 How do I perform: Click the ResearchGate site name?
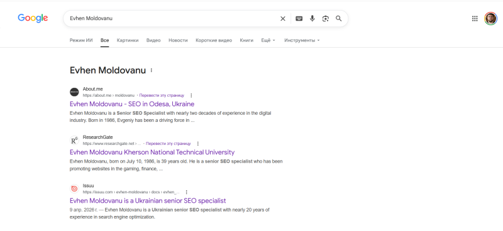97,137
